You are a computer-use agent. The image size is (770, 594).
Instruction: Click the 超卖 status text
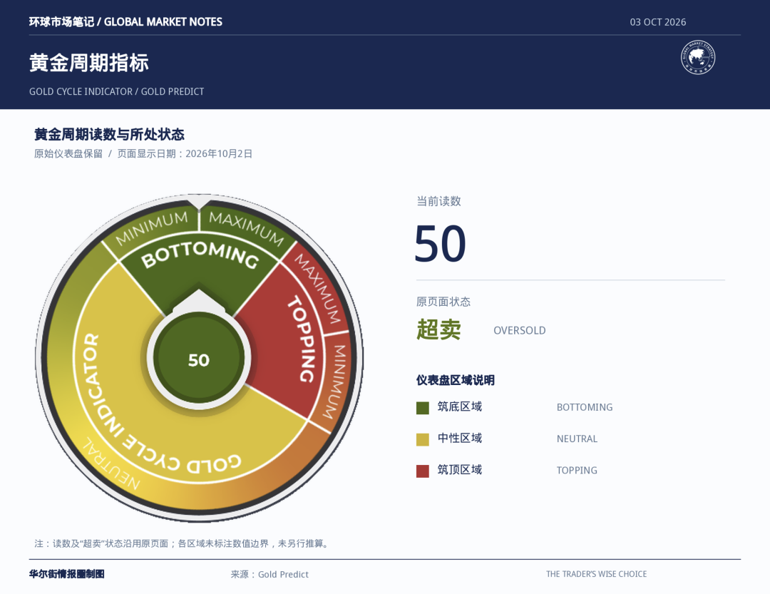tap(438, 329)
